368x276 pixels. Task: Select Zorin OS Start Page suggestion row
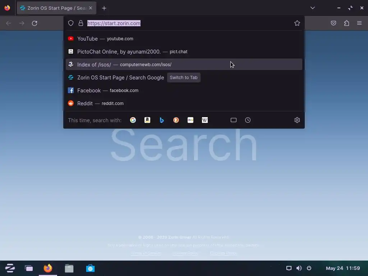(184, 78)
